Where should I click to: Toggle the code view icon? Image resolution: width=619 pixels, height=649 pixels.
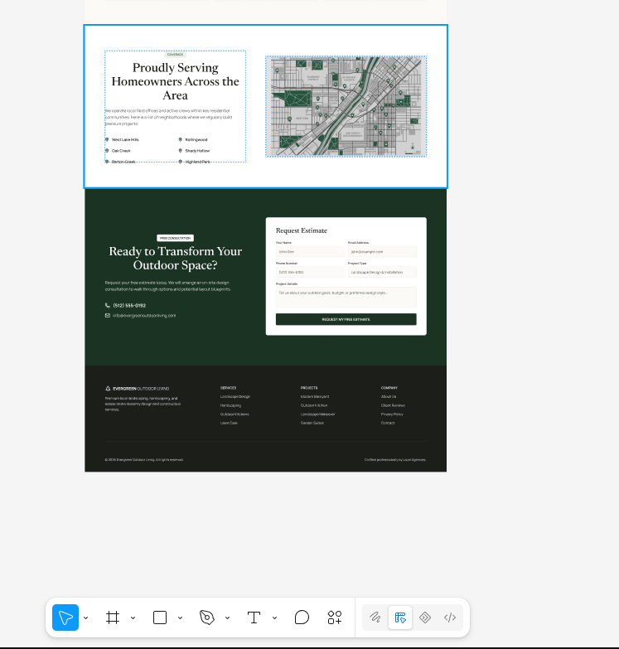450,618
